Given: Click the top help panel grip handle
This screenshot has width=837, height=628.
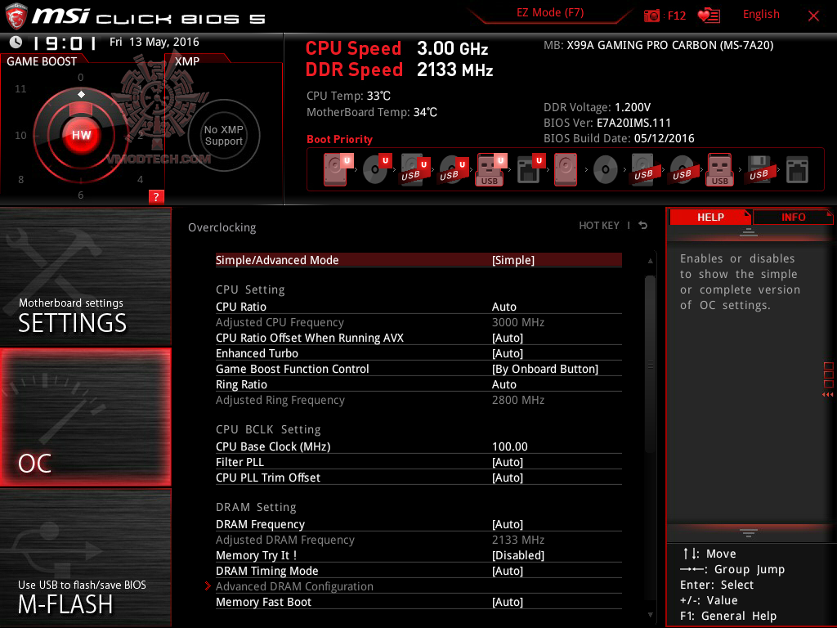Looking at the screenshot, I should 749,231.
